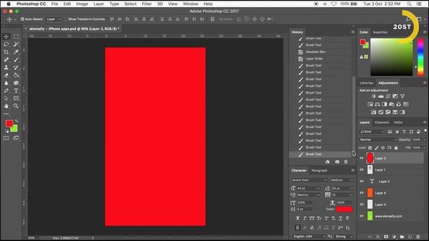This screenshot has height=241, width=429.
Task: Toggle Auto-Select checkbox
Action: pos(22,19)
